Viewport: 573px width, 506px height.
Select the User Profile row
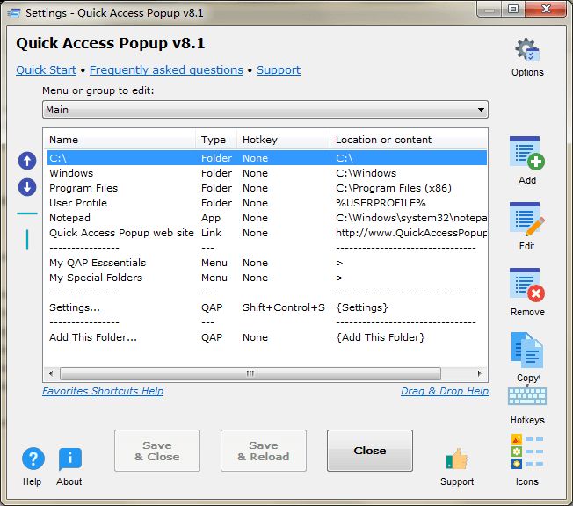(267, 203)
